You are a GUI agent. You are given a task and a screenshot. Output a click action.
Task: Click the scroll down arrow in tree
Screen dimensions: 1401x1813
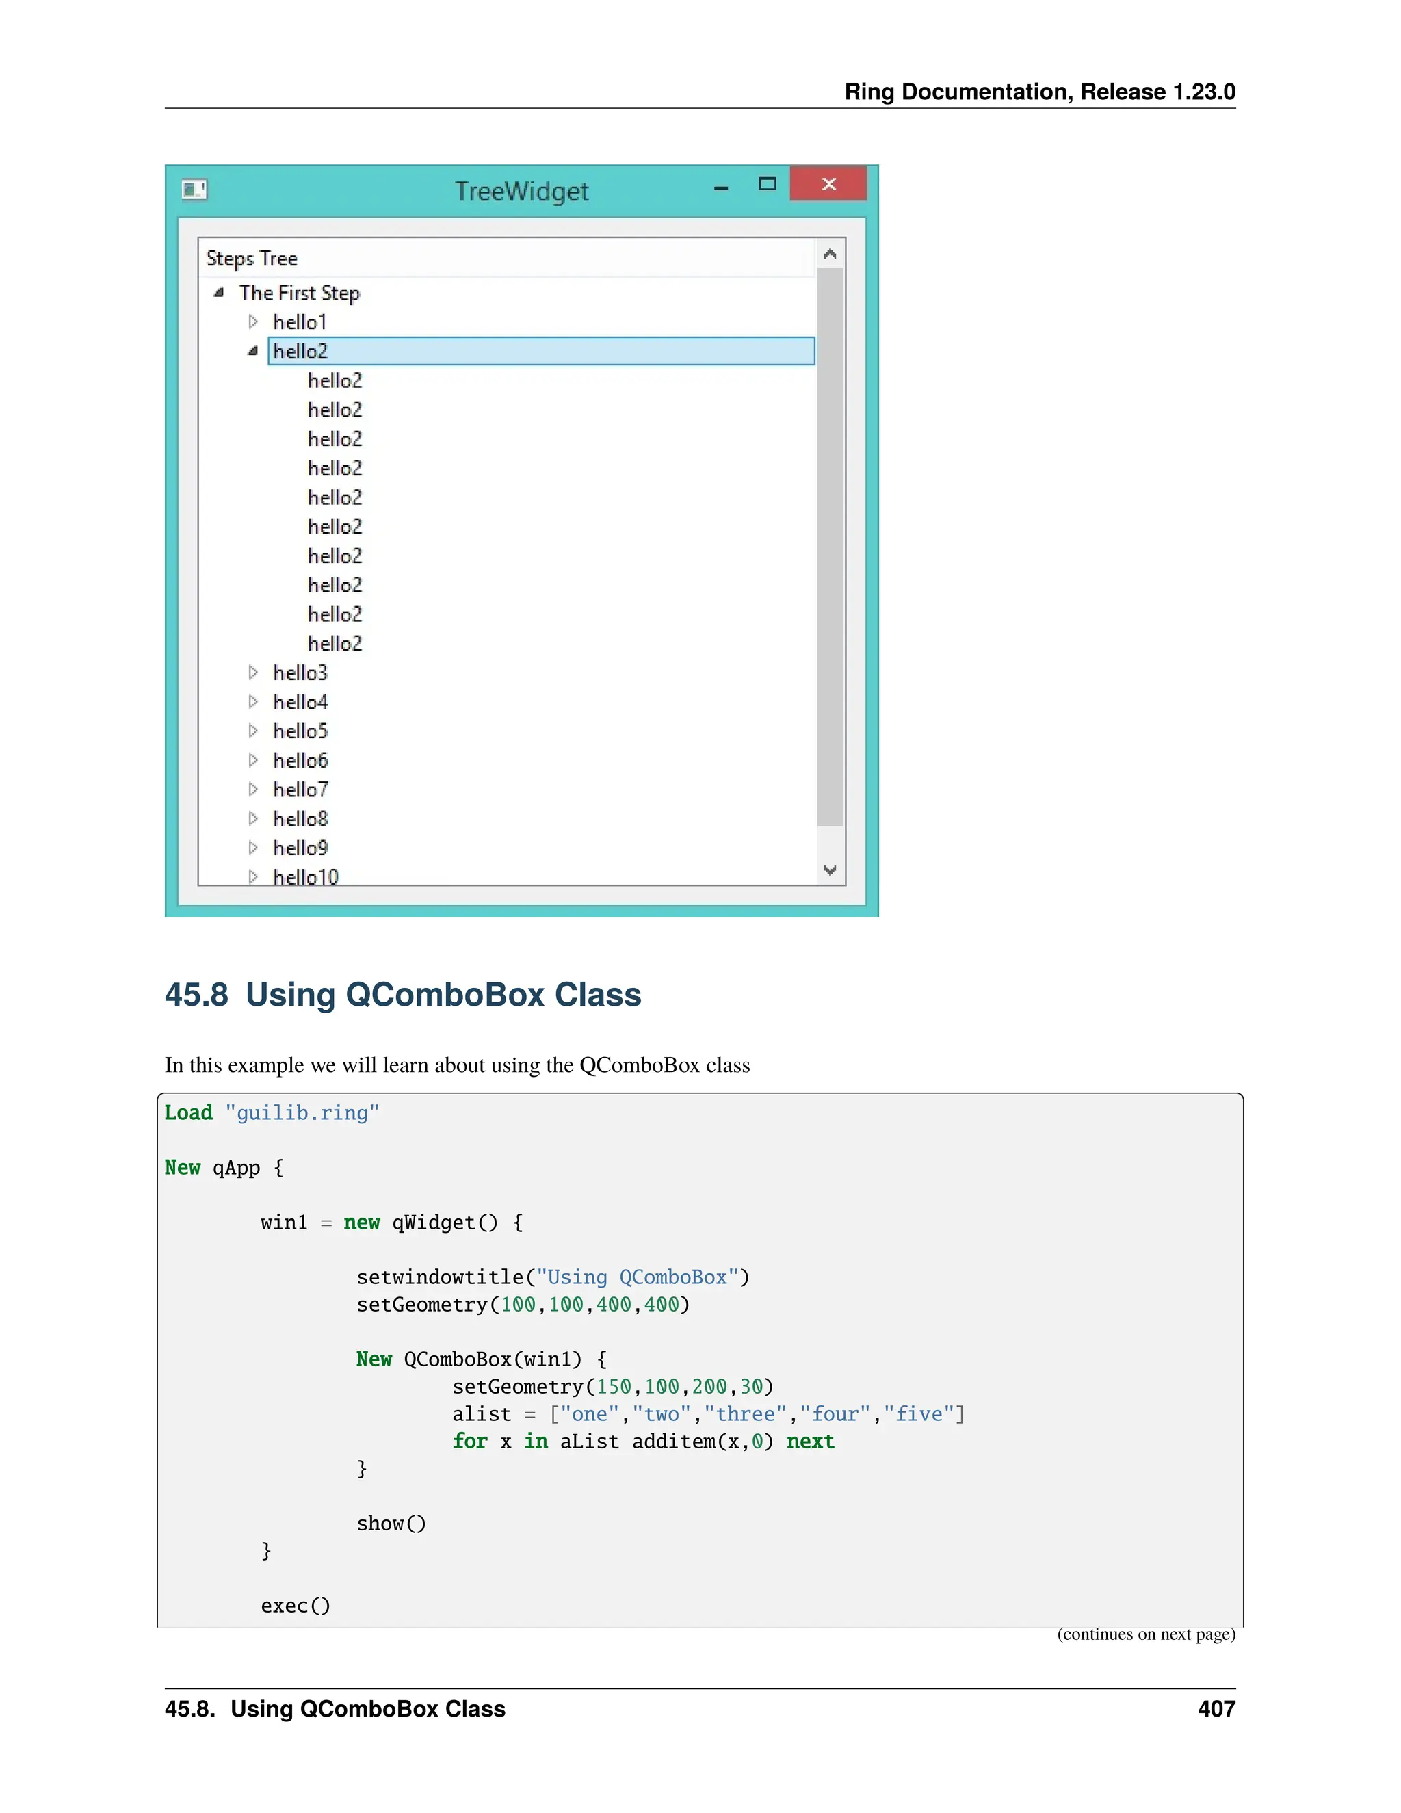(x=830, y=870)
